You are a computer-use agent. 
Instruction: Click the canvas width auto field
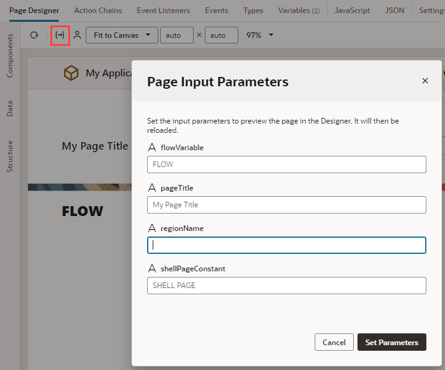click(x=177, y=35)
